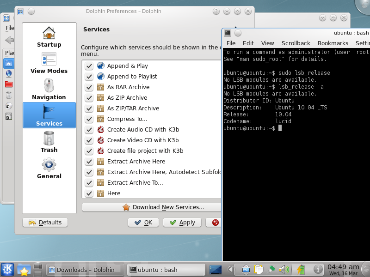The height and width of the screenshot is (277, 370).
Task: Open Navigation settings with mouse icon
Action: tap(49, 89)
